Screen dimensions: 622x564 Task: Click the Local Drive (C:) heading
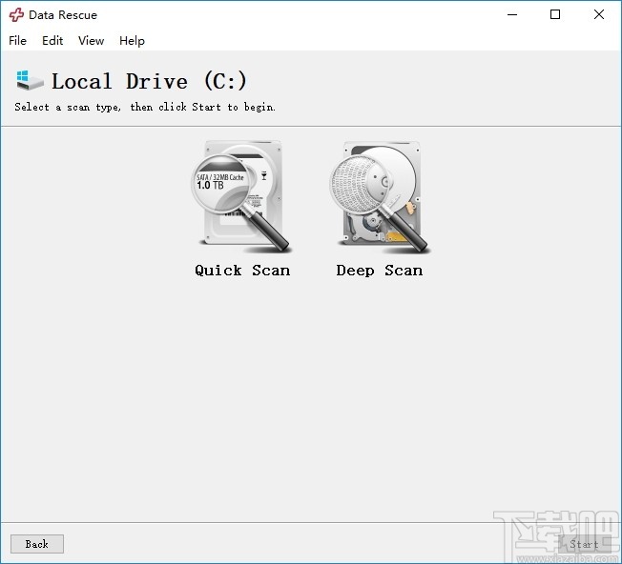point(149,81)
